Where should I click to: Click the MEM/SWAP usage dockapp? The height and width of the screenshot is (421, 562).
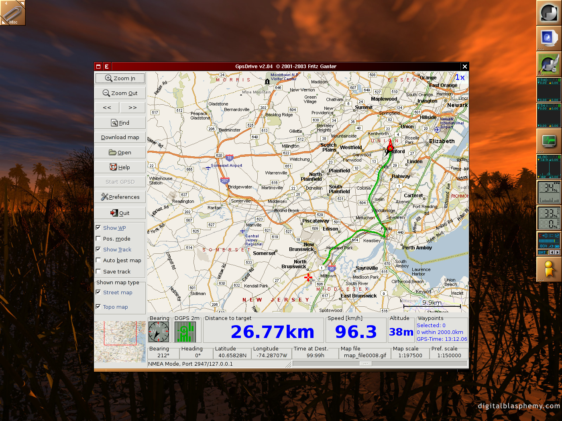(549, 218)
